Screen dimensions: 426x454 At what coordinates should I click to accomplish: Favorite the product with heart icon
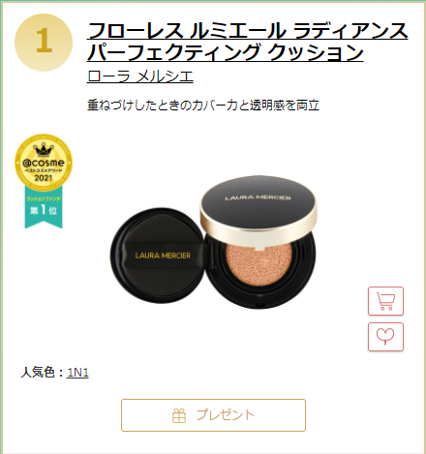pyautogui.click(x=385, y=337)
